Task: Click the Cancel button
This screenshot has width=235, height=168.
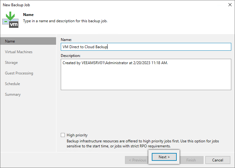Action: (218, 160)
